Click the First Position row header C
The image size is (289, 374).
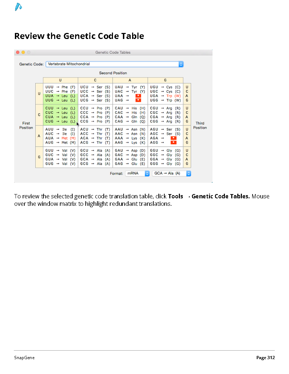pyautogui.click(x=39, y=115)
